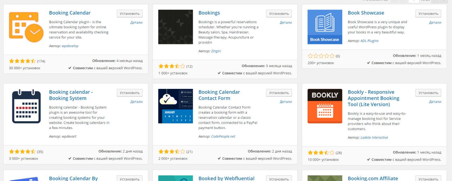The height and width of the screenshot is (181, 452).
Task: Install the Booking Calendar plugin
Action: click(x=130, y=14)
